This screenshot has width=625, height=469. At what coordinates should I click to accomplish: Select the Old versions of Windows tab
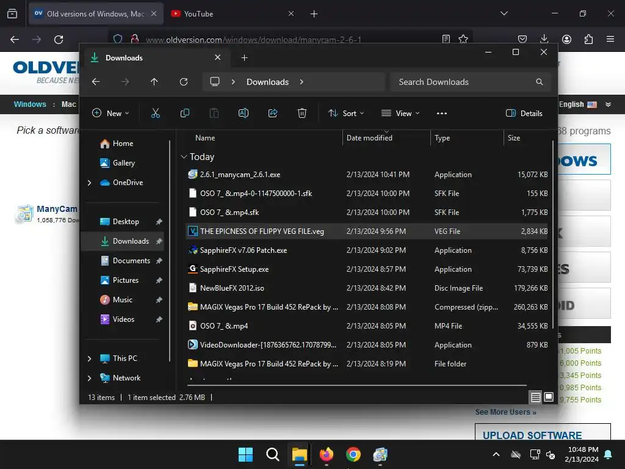coord(96,13)
